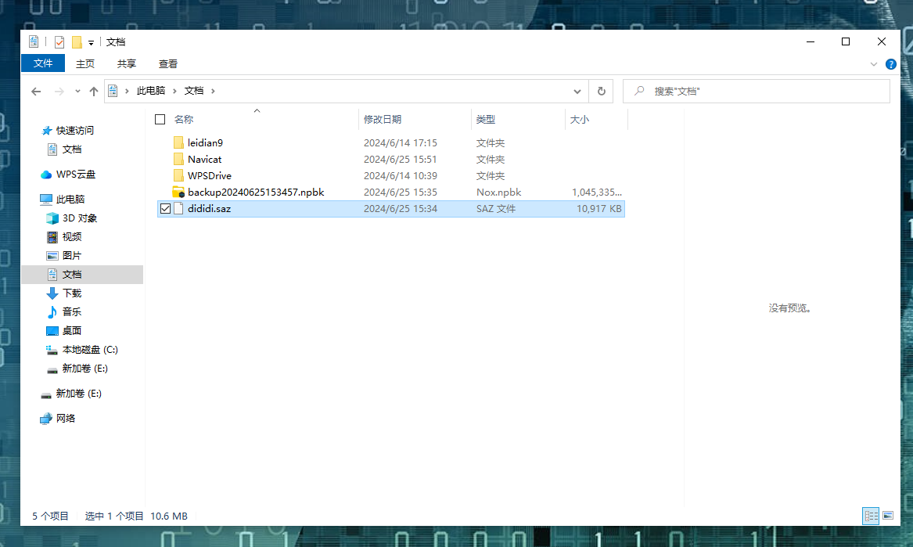Uncheck the dididi.saz file checkbox
The width and height of the screenshot is (913, 547).
pos(165,209)
